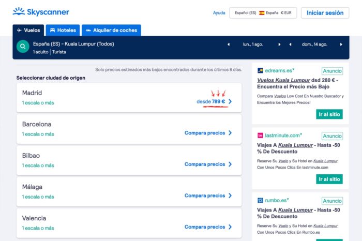The image size is (362, 241).
Task: Open the lastminute.com advertiser link
Action: click(283, 135)
